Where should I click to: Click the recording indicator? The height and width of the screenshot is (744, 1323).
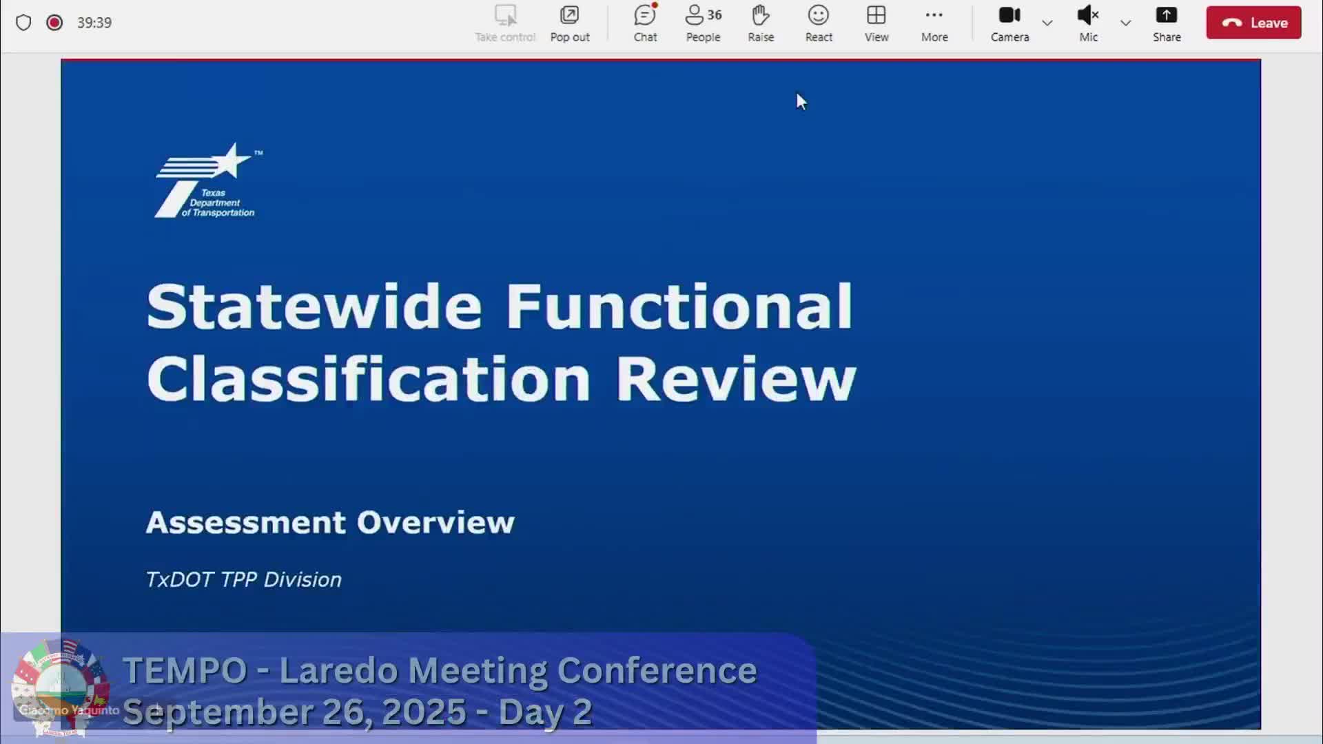(54, 22)
